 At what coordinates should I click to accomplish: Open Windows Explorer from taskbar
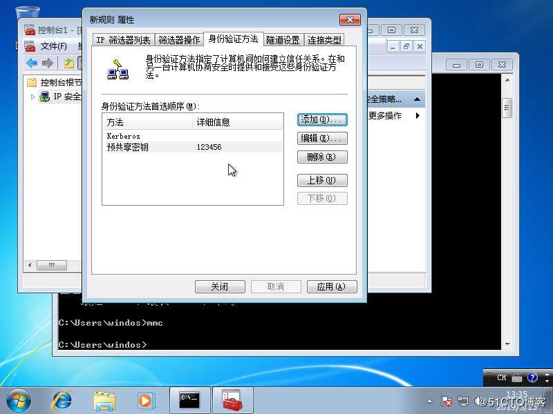(104, 401)
